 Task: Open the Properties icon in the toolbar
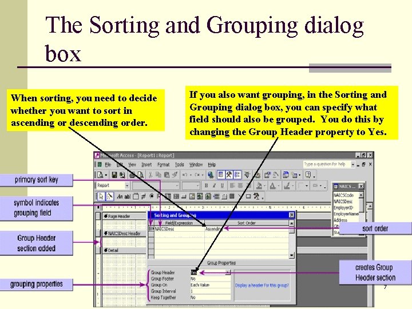(x=267, y=175)
